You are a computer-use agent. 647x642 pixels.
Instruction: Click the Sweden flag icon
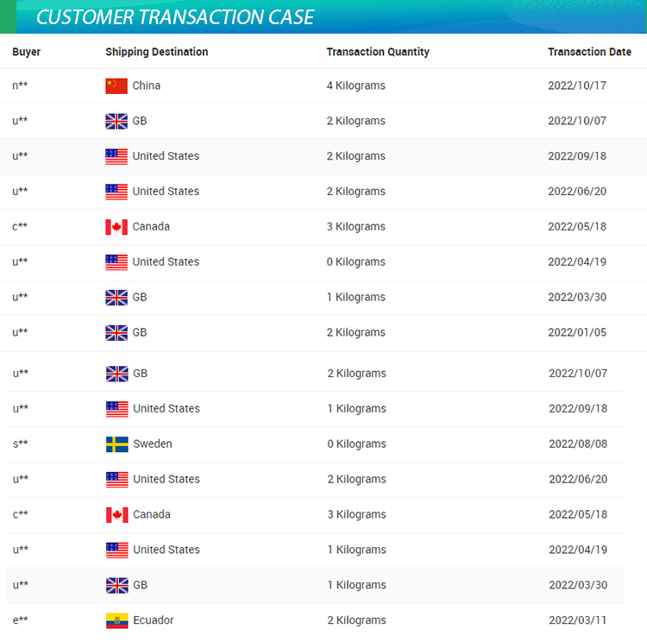click(116, 444)
